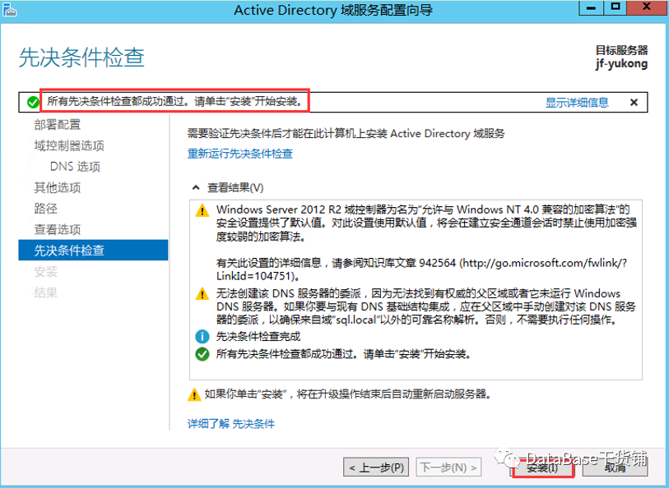Maximize the configuration wizard window

[x=616, y=7]
